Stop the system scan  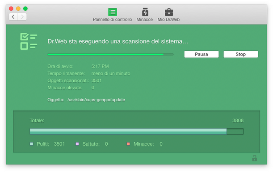point(241,54)
